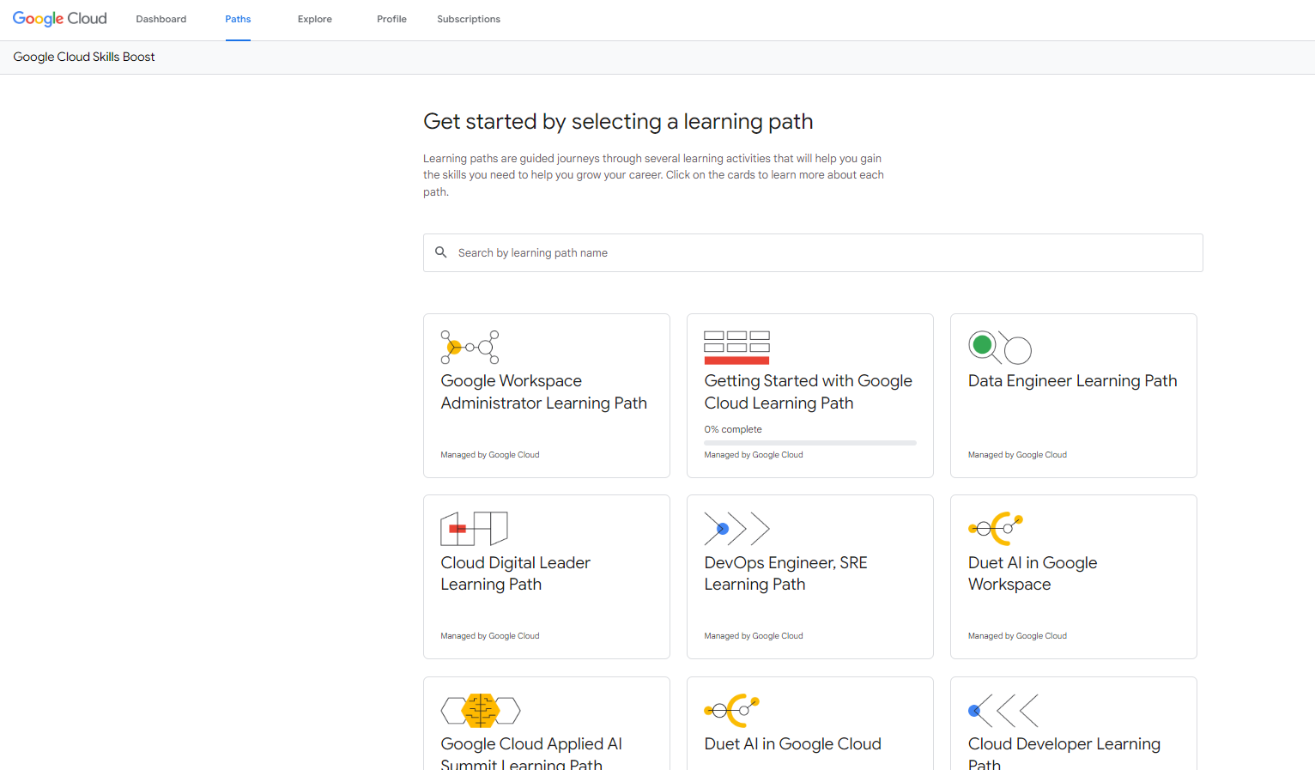Click 'Managed by Google Cloud' under DevOps Engineer

pos(754,636)
